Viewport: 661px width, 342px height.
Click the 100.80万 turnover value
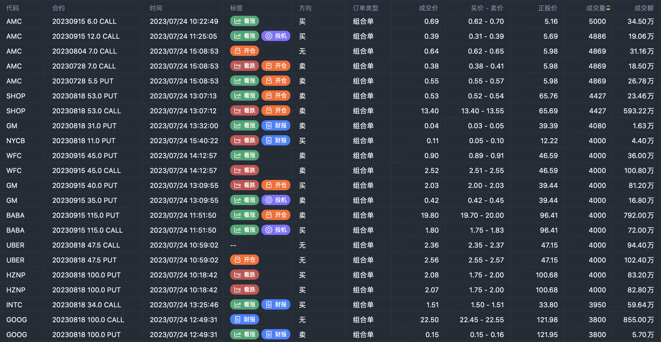[639, 170]
